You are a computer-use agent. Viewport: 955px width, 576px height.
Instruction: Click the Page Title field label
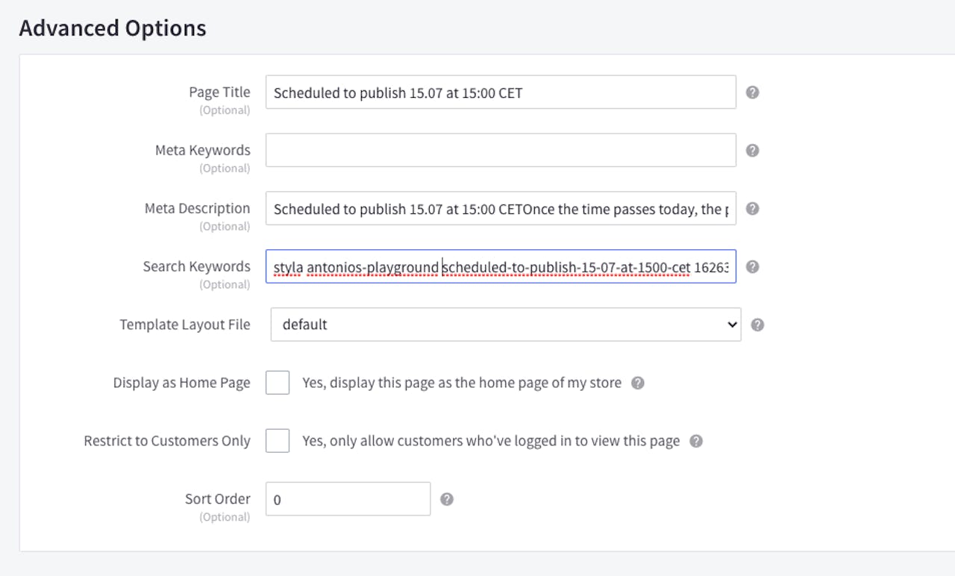219,93
